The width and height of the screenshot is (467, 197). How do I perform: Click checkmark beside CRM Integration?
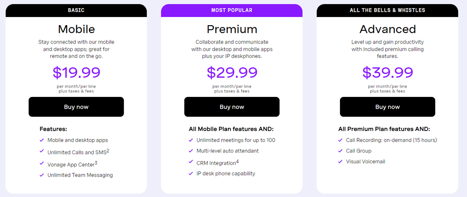point(191,162)
